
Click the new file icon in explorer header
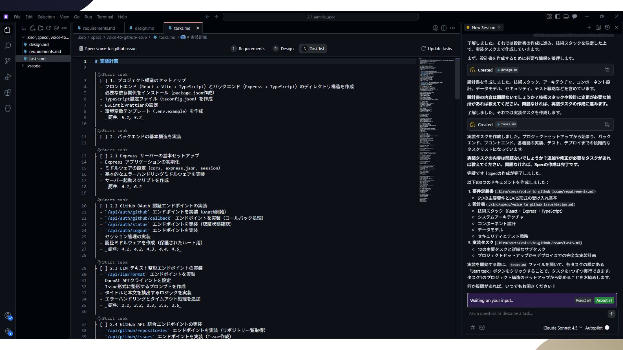click(33, 28)
